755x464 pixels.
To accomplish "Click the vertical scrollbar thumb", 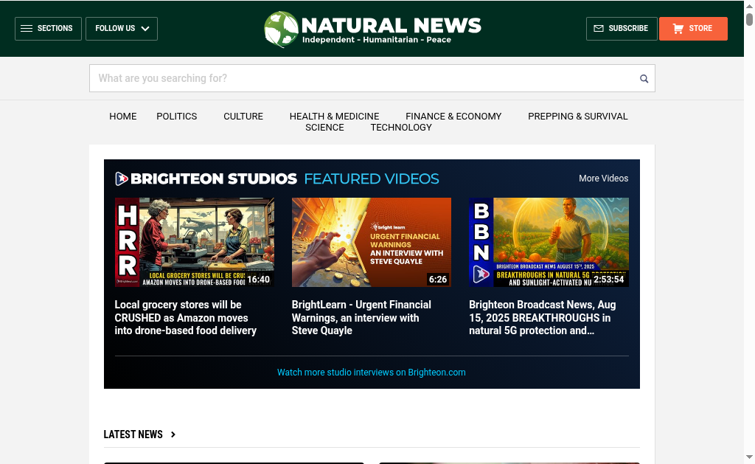I will click(749, 20).
